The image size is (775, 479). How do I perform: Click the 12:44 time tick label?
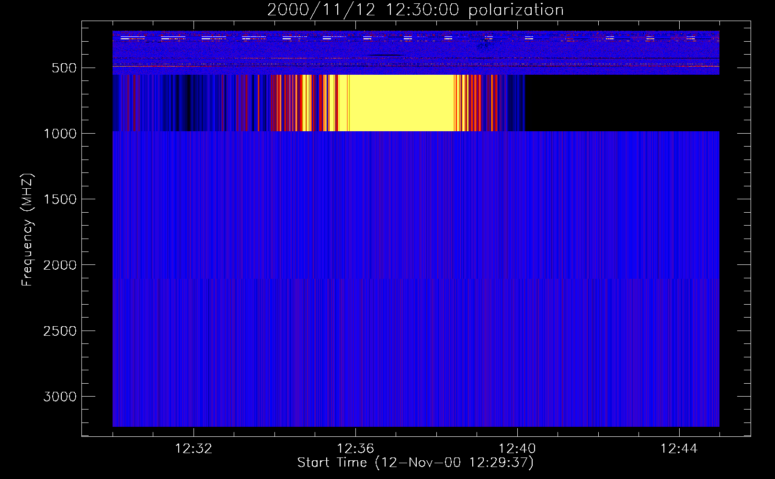click(679, 449)
